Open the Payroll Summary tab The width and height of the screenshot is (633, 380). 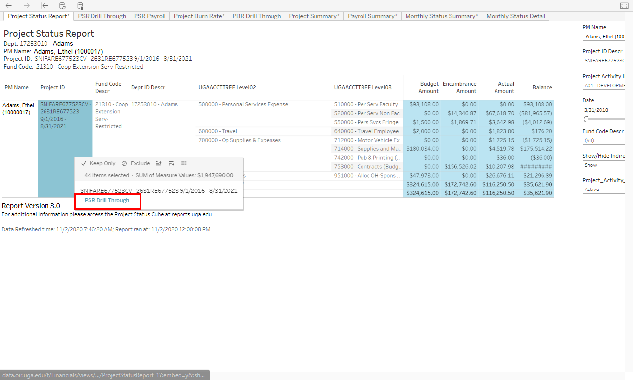pos(372,16)
